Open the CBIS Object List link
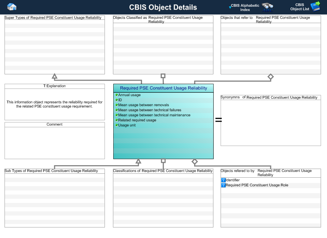 tap(300, 7)
